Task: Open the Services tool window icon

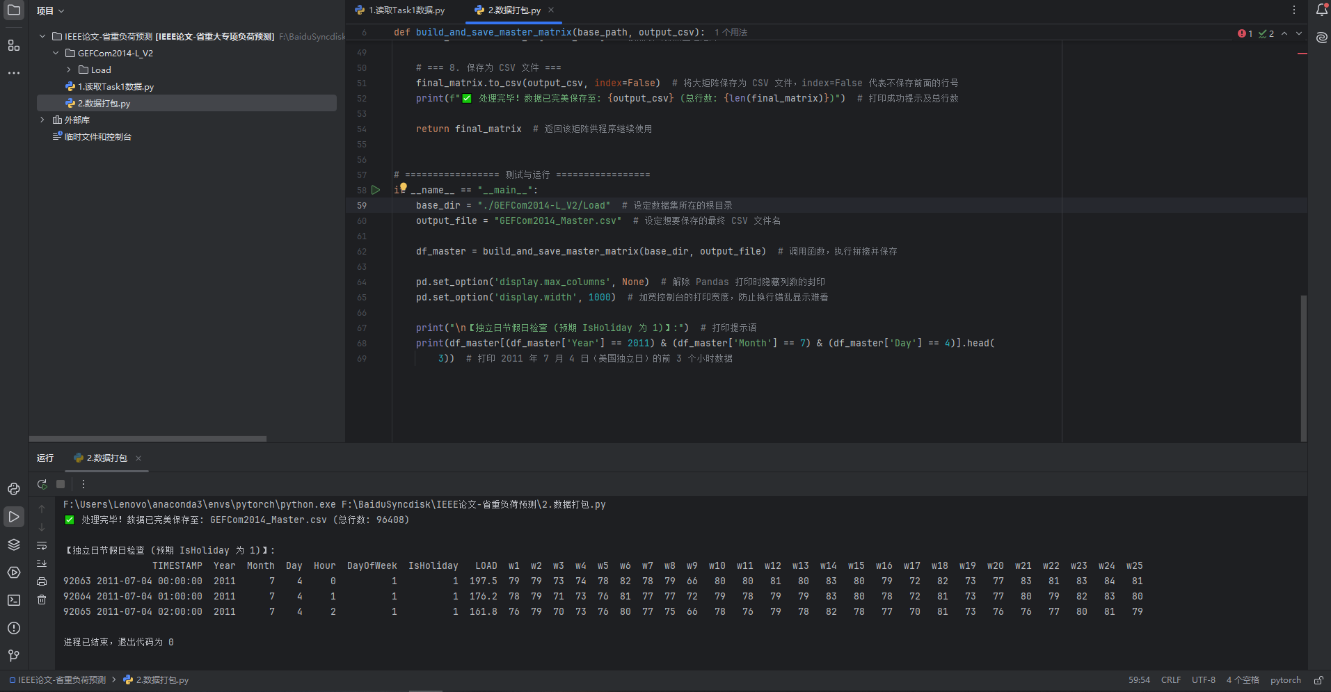Action: point(13,572)
